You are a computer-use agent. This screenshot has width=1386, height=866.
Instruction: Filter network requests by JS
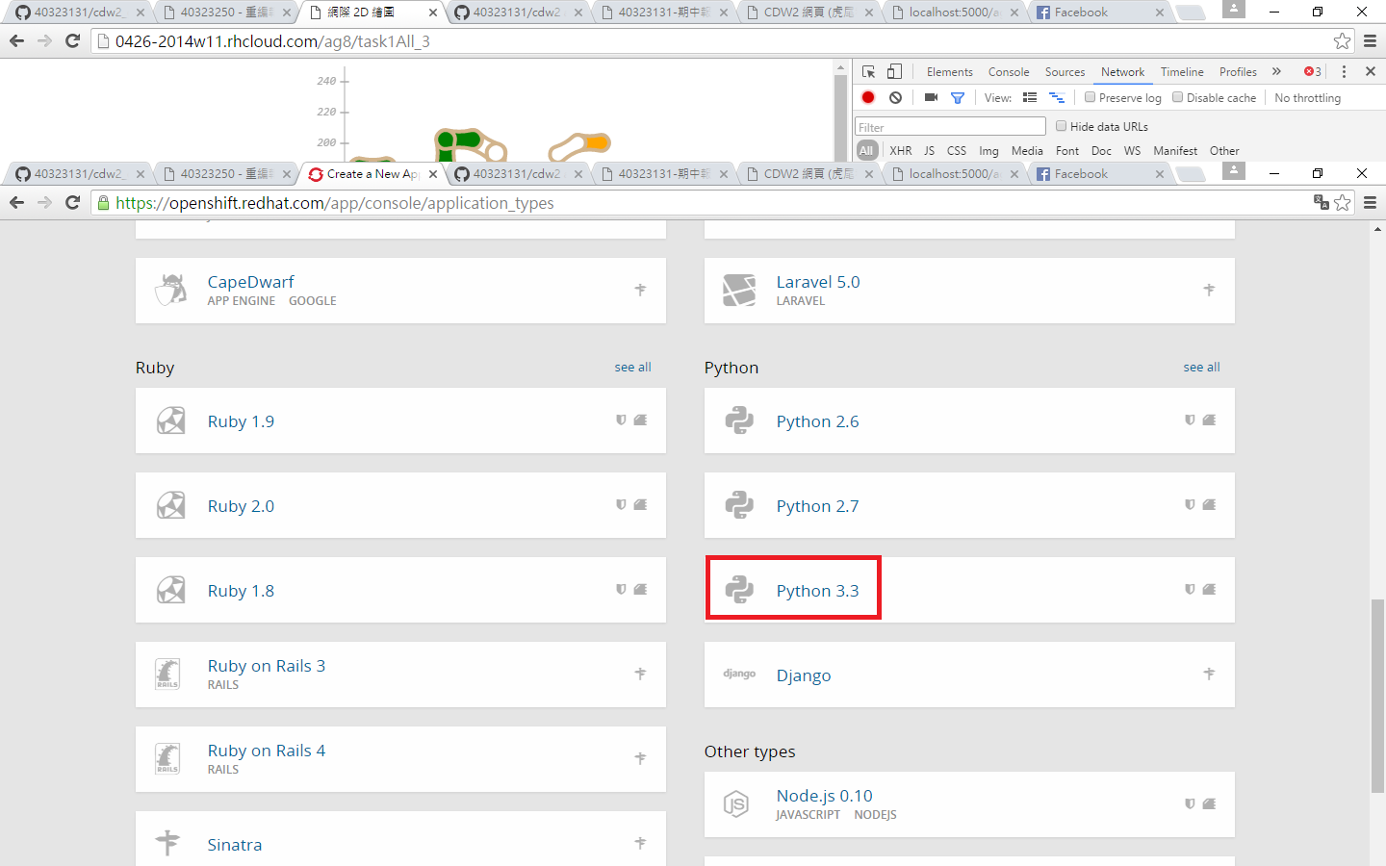tap(929, 151)
